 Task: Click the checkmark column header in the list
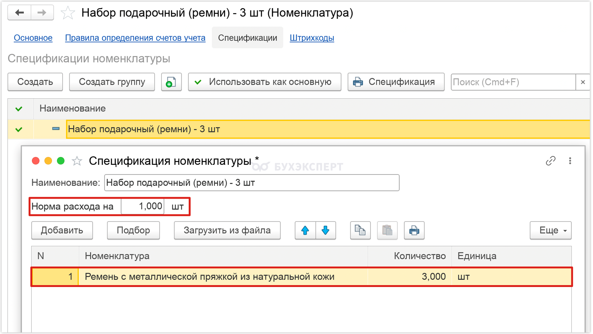pyautogui.click(x=19, y=109)
